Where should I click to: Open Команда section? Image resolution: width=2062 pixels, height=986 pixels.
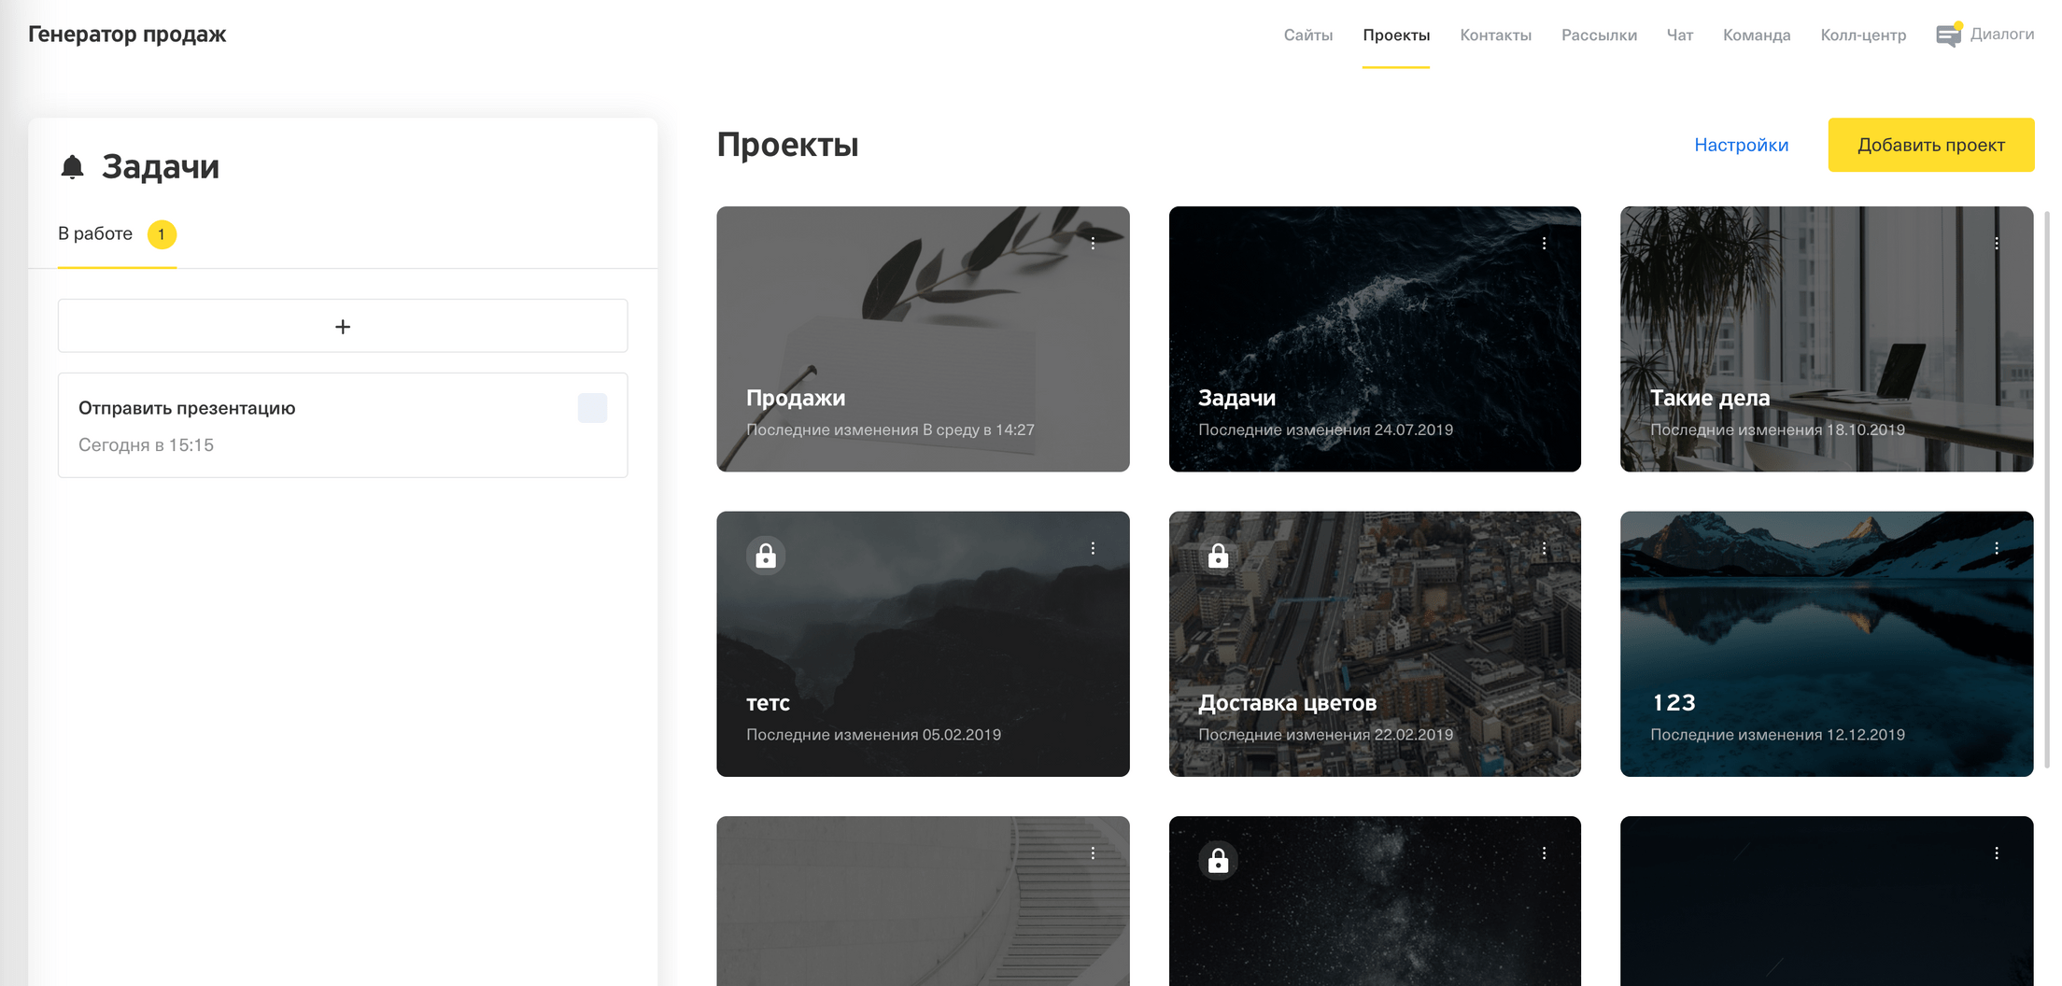click(x=1757, y=35)
